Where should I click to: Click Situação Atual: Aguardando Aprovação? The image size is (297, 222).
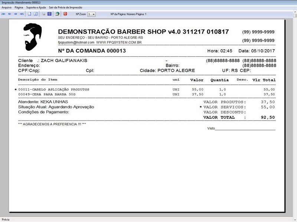pos(56,107)
